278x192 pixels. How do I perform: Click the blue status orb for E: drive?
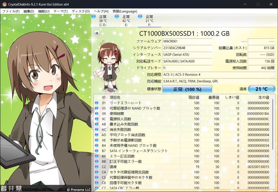(x=117, y=16)
